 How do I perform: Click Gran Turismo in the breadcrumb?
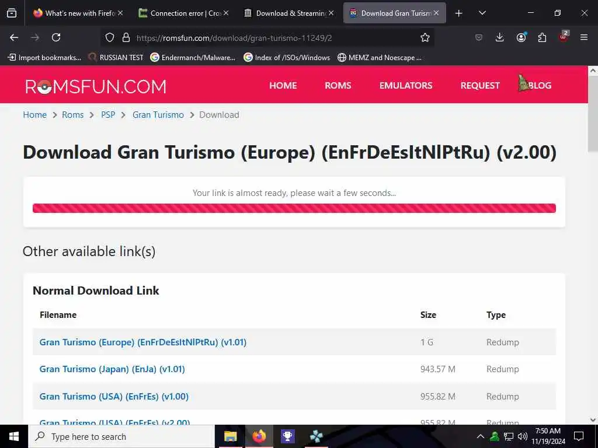pyautogui.click(x=158, y=115)
